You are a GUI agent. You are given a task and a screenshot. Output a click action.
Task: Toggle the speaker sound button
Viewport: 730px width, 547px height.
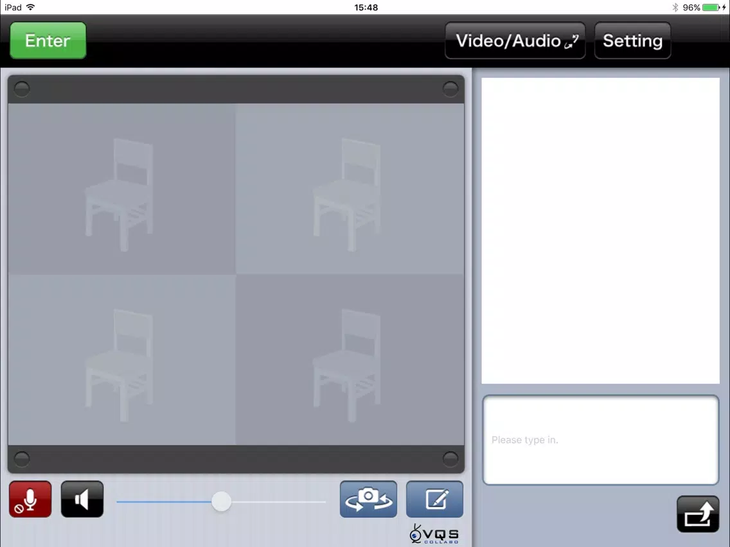[x=82, y=499]
